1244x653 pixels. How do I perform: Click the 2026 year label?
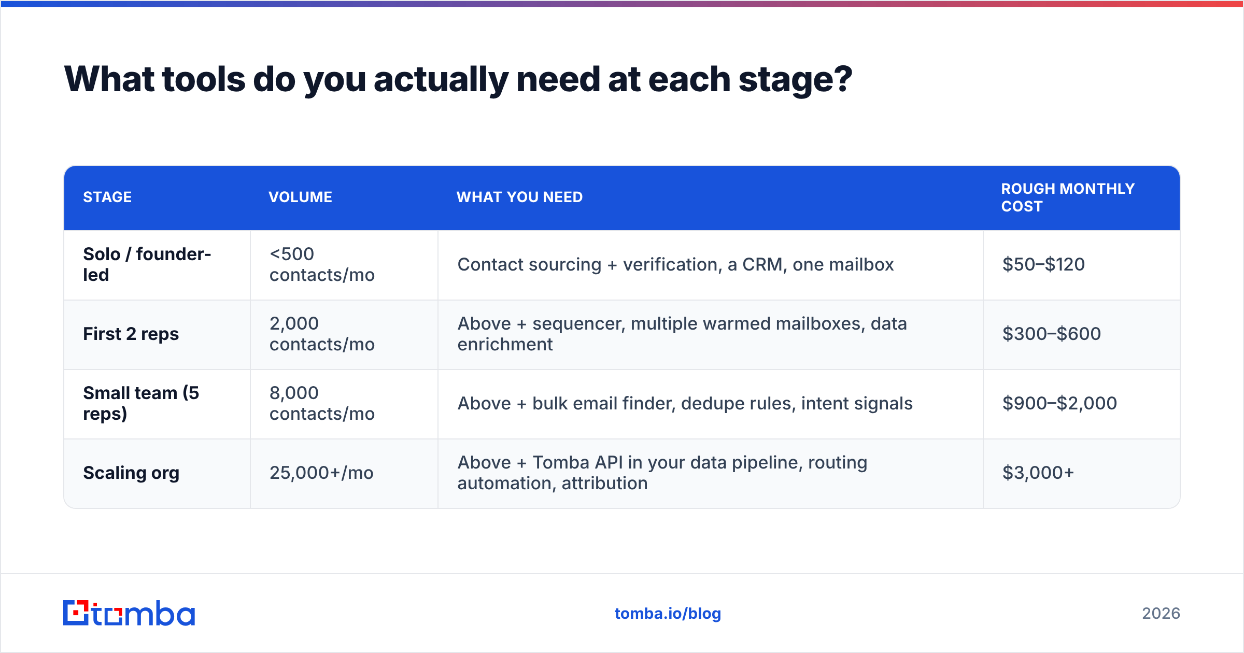[1161, 614]
